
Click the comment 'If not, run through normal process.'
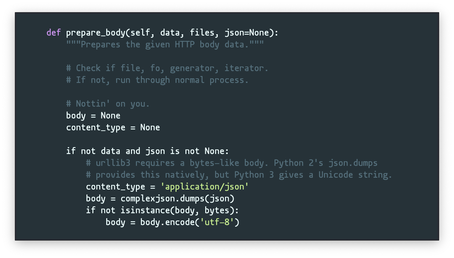157,80
